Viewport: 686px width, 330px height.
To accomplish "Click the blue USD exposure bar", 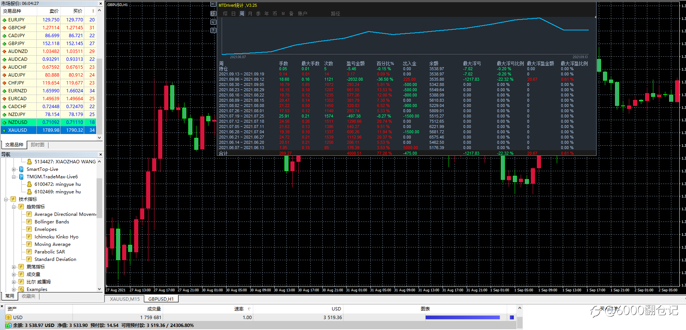I will (x=463, y=318).
